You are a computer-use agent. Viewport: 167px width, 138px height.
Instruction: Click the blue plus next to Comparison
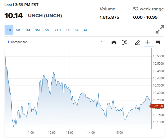[8, 42]
